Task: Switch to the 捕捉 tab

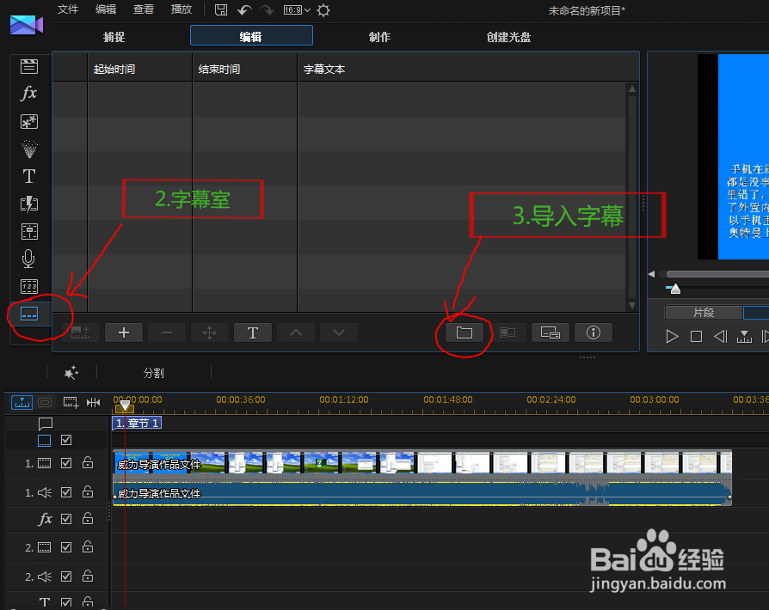Action: [x=114, y=37]
